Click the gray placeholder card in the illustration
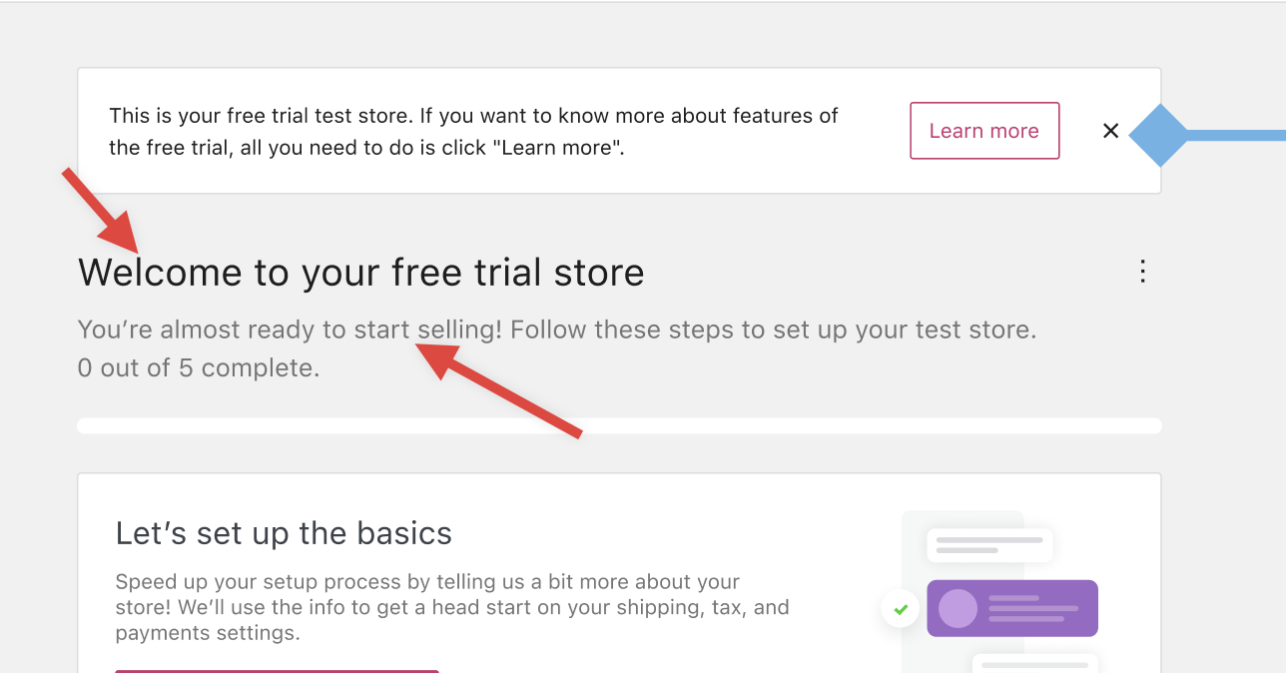Viewport: 1286px width, 673px height. coord(989,545)
